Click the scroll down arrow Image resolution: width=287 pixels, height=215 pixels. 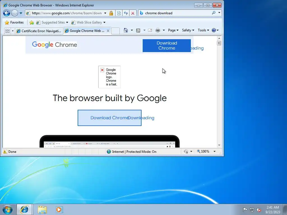[219, 145]
